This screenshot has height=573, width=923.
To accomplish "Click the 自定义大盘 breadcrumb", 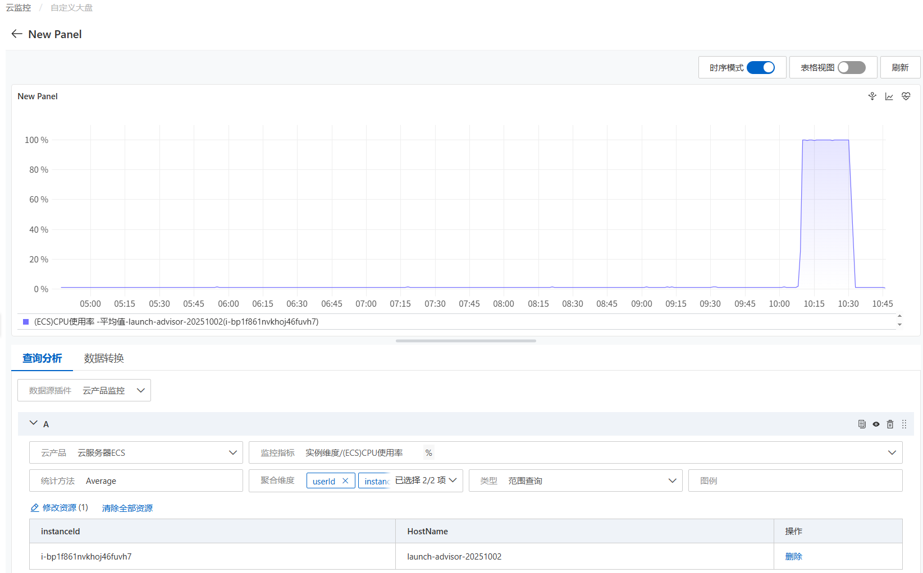I will click(x=71, y=8).
